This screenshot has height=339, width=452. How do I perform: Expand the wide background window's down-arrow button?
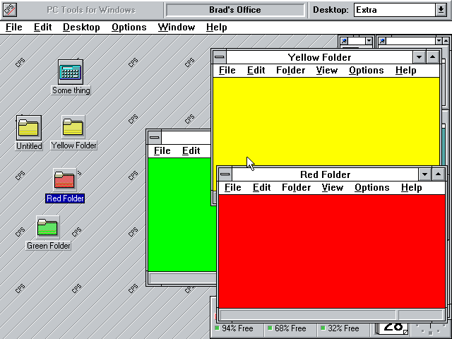pyautogui.click(x=439, y=41)
